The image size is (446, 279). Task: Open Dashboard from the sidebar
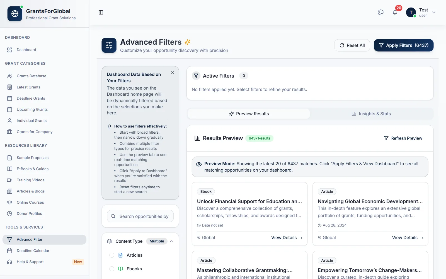click(x=45, y=50)
